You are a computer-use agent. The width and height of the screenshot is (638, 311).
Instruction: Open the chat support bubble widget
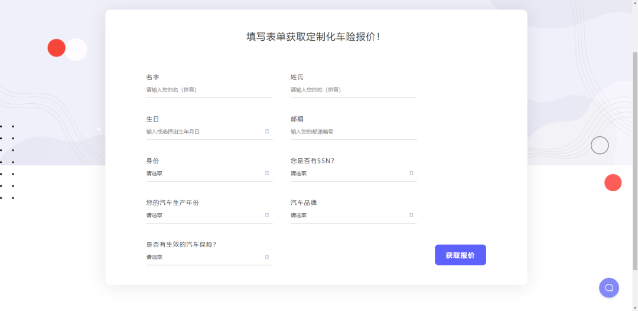click(608, 287)
